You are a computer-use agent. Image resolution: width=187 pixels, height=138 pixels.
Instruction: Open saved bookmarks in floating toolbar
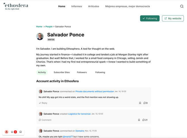(x=20, y=132)
